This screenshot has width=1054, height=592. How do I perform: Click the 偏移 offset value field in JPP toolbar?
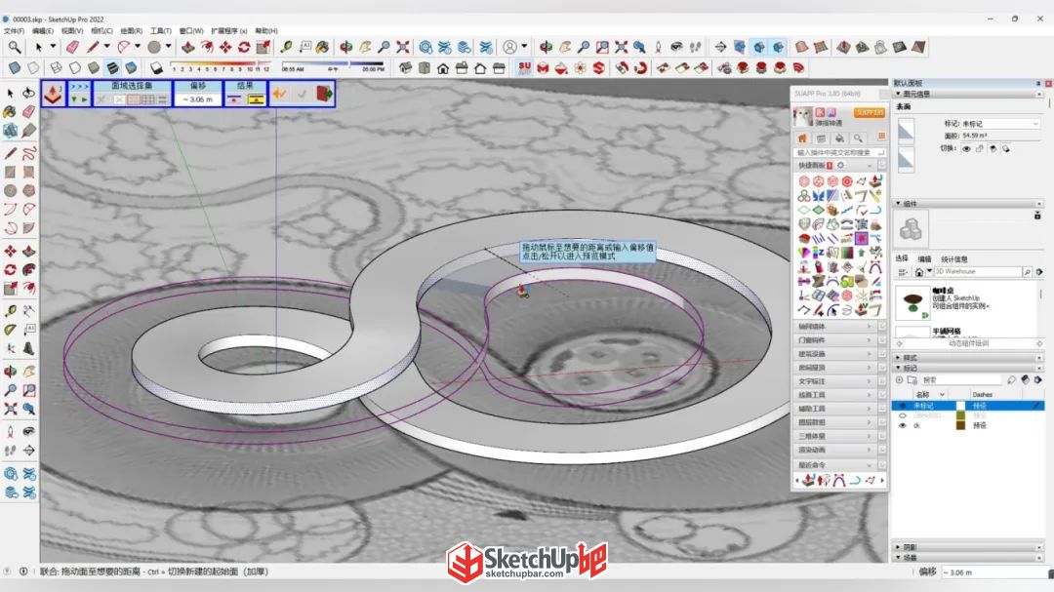tap(198, 99)
